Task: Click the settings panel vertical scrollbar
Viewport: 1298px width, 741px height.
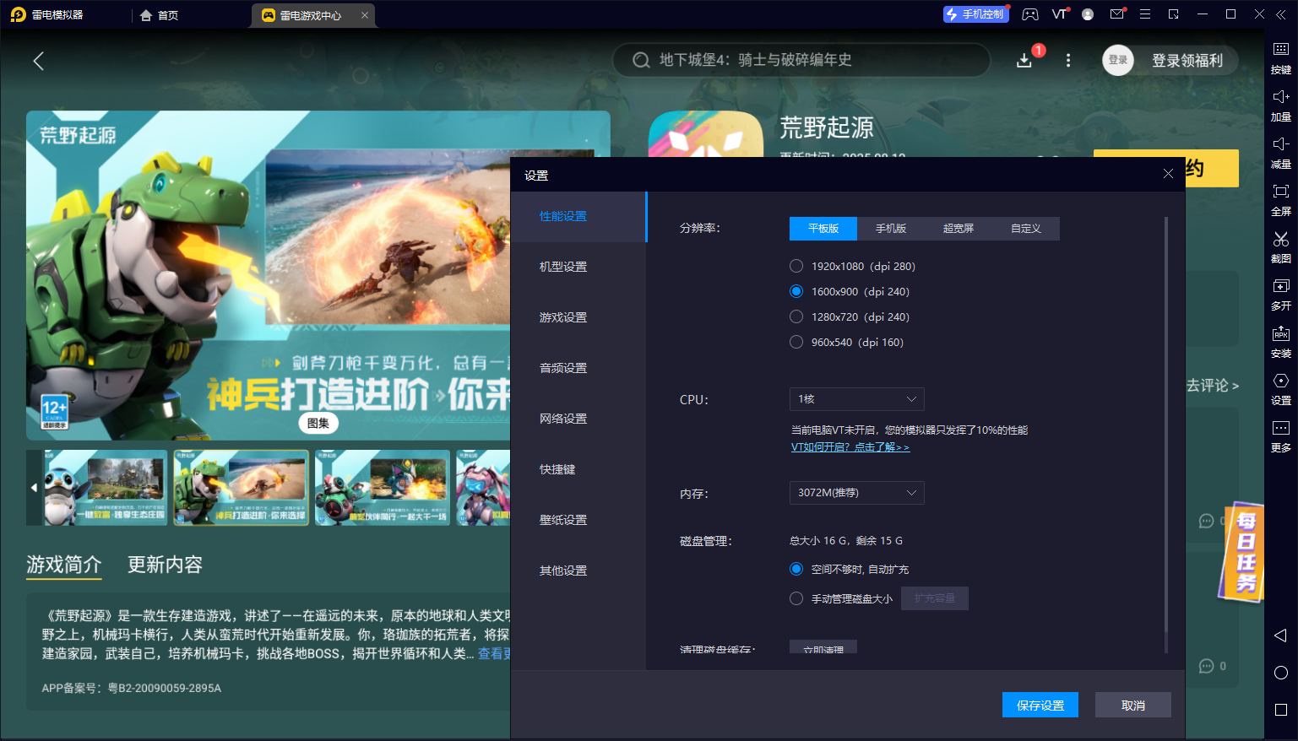Action: 1166,422
